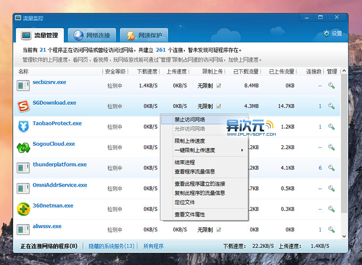Switch to 流量管理 tab

(x=40, y=35)
